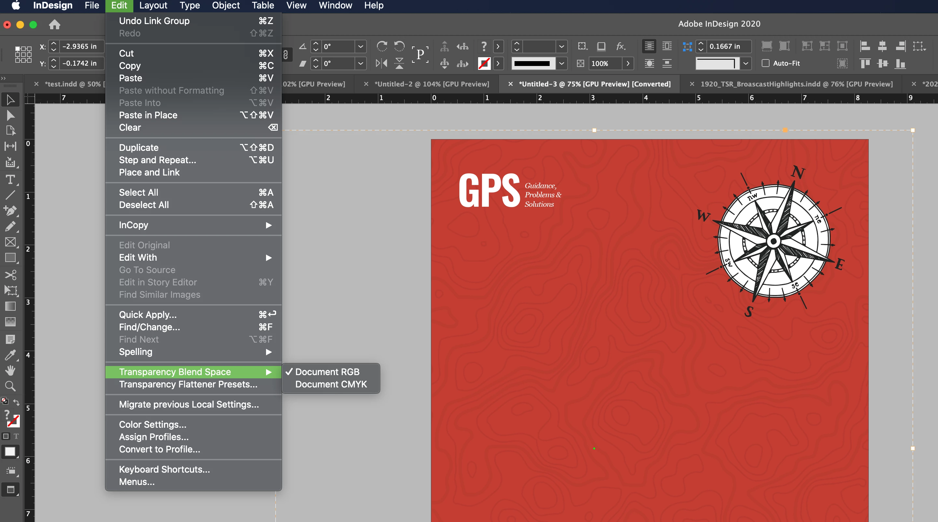Select the Scissors tool
Screen dimensions: 938x522
10,274
